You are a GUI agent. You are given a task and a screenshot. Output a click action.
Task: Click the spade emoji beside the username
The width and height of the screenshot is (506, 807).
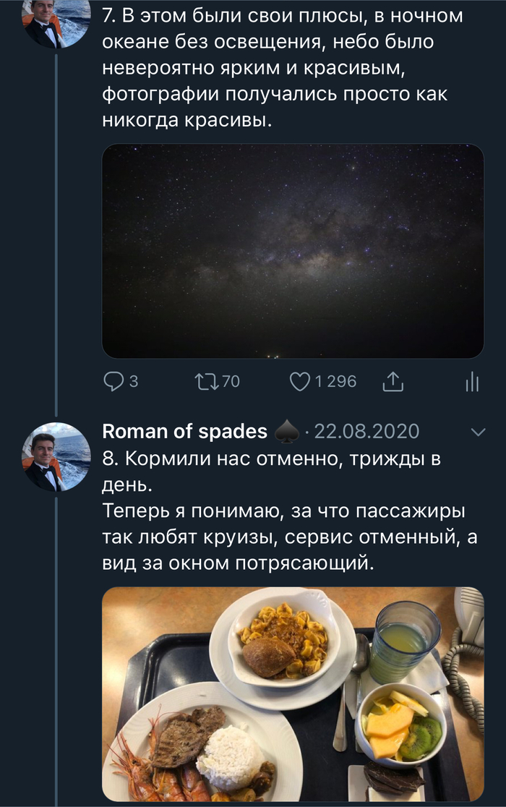coord(287,432)
